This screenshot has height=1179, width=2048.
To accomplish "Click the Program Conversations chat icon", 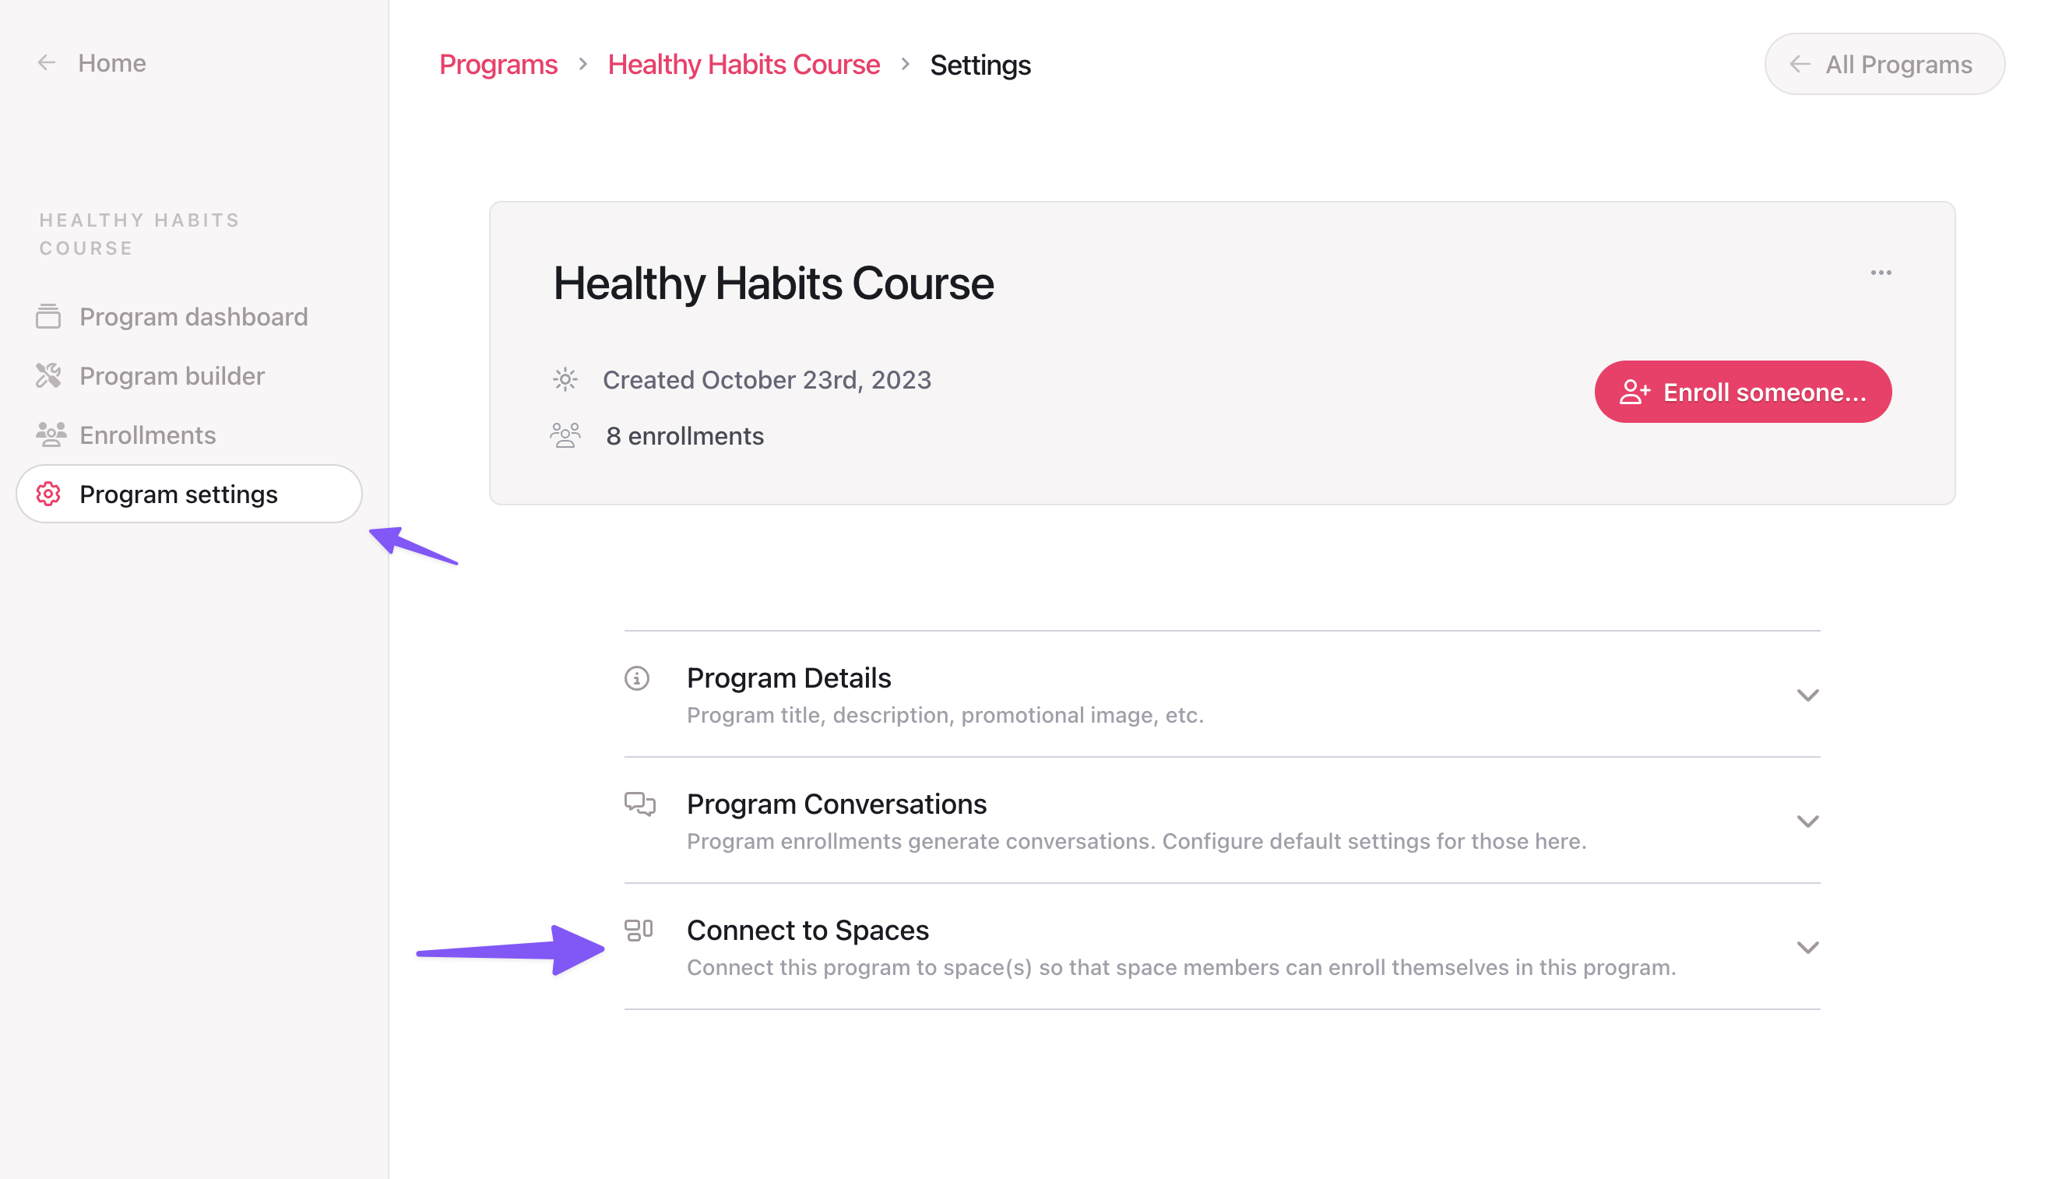I will click(x=640, y=804).
